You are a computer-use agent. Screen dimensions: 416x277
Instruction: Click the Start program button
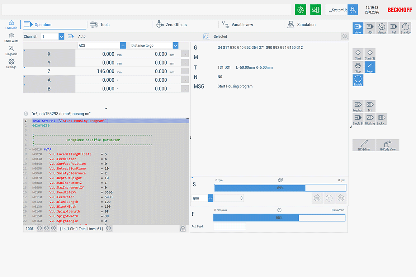click(x=358, y=54)
